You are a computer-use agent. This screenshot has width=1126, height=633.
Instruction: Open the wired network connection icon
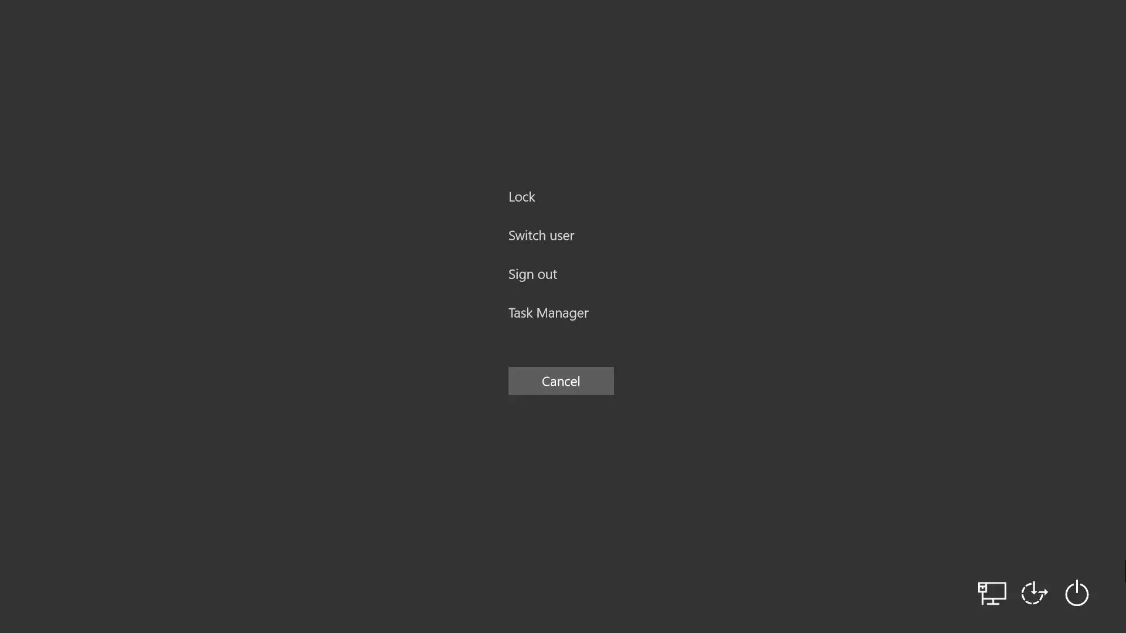click(992, 593)
